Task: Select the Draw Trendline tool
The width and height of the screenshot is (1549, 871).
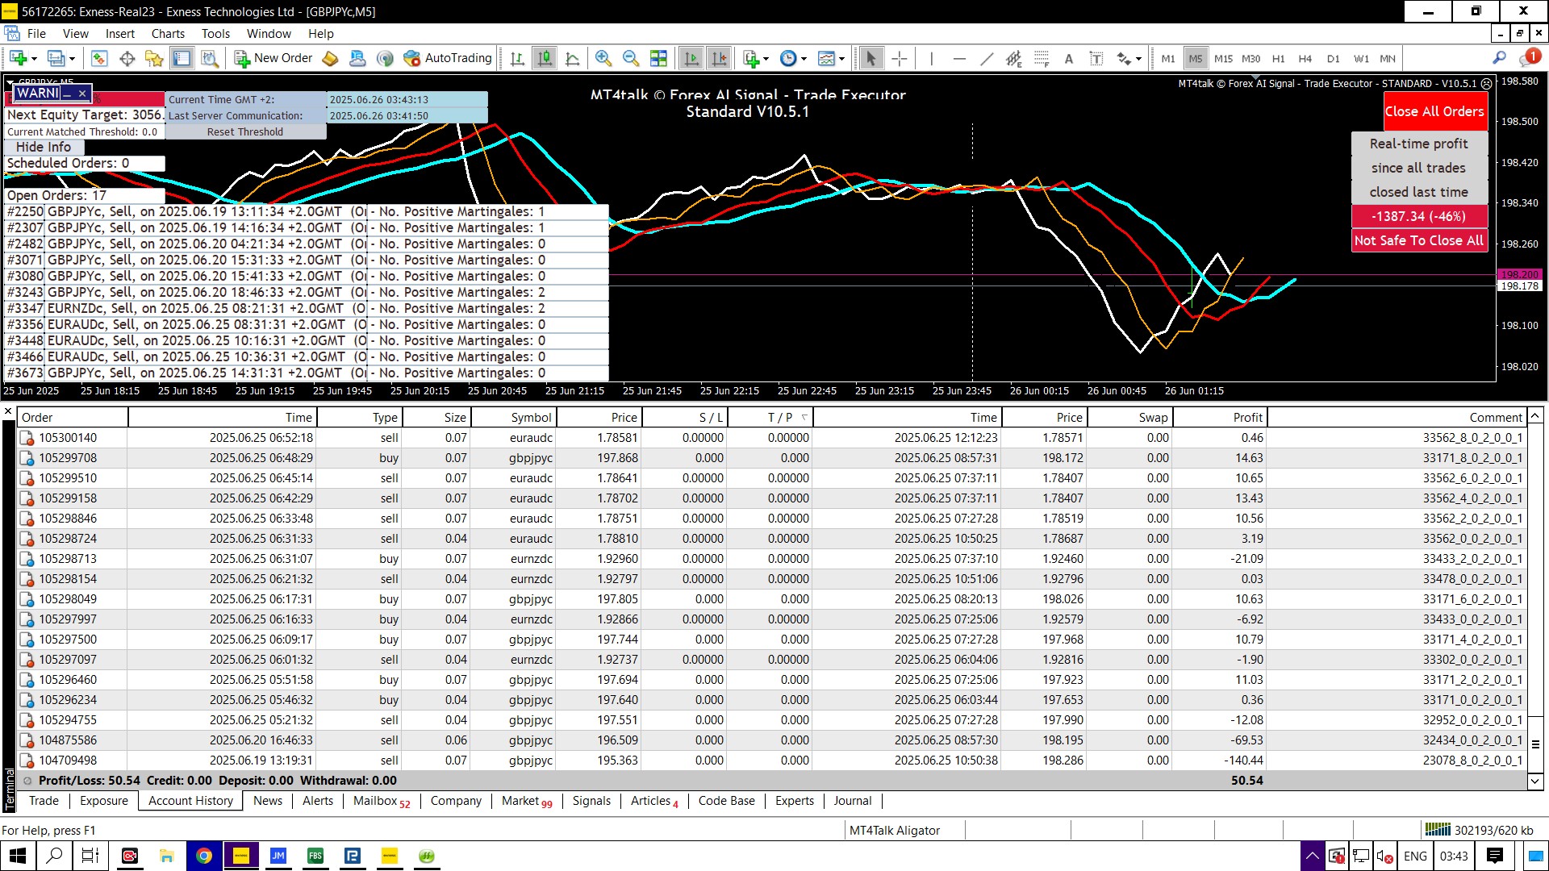Action: (986, 58)
